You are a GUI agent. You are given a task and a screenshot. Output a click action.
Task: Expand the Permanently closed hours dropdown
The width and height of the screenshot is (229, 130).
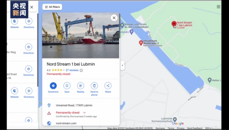pyautogui.click(x=84, y=113)
